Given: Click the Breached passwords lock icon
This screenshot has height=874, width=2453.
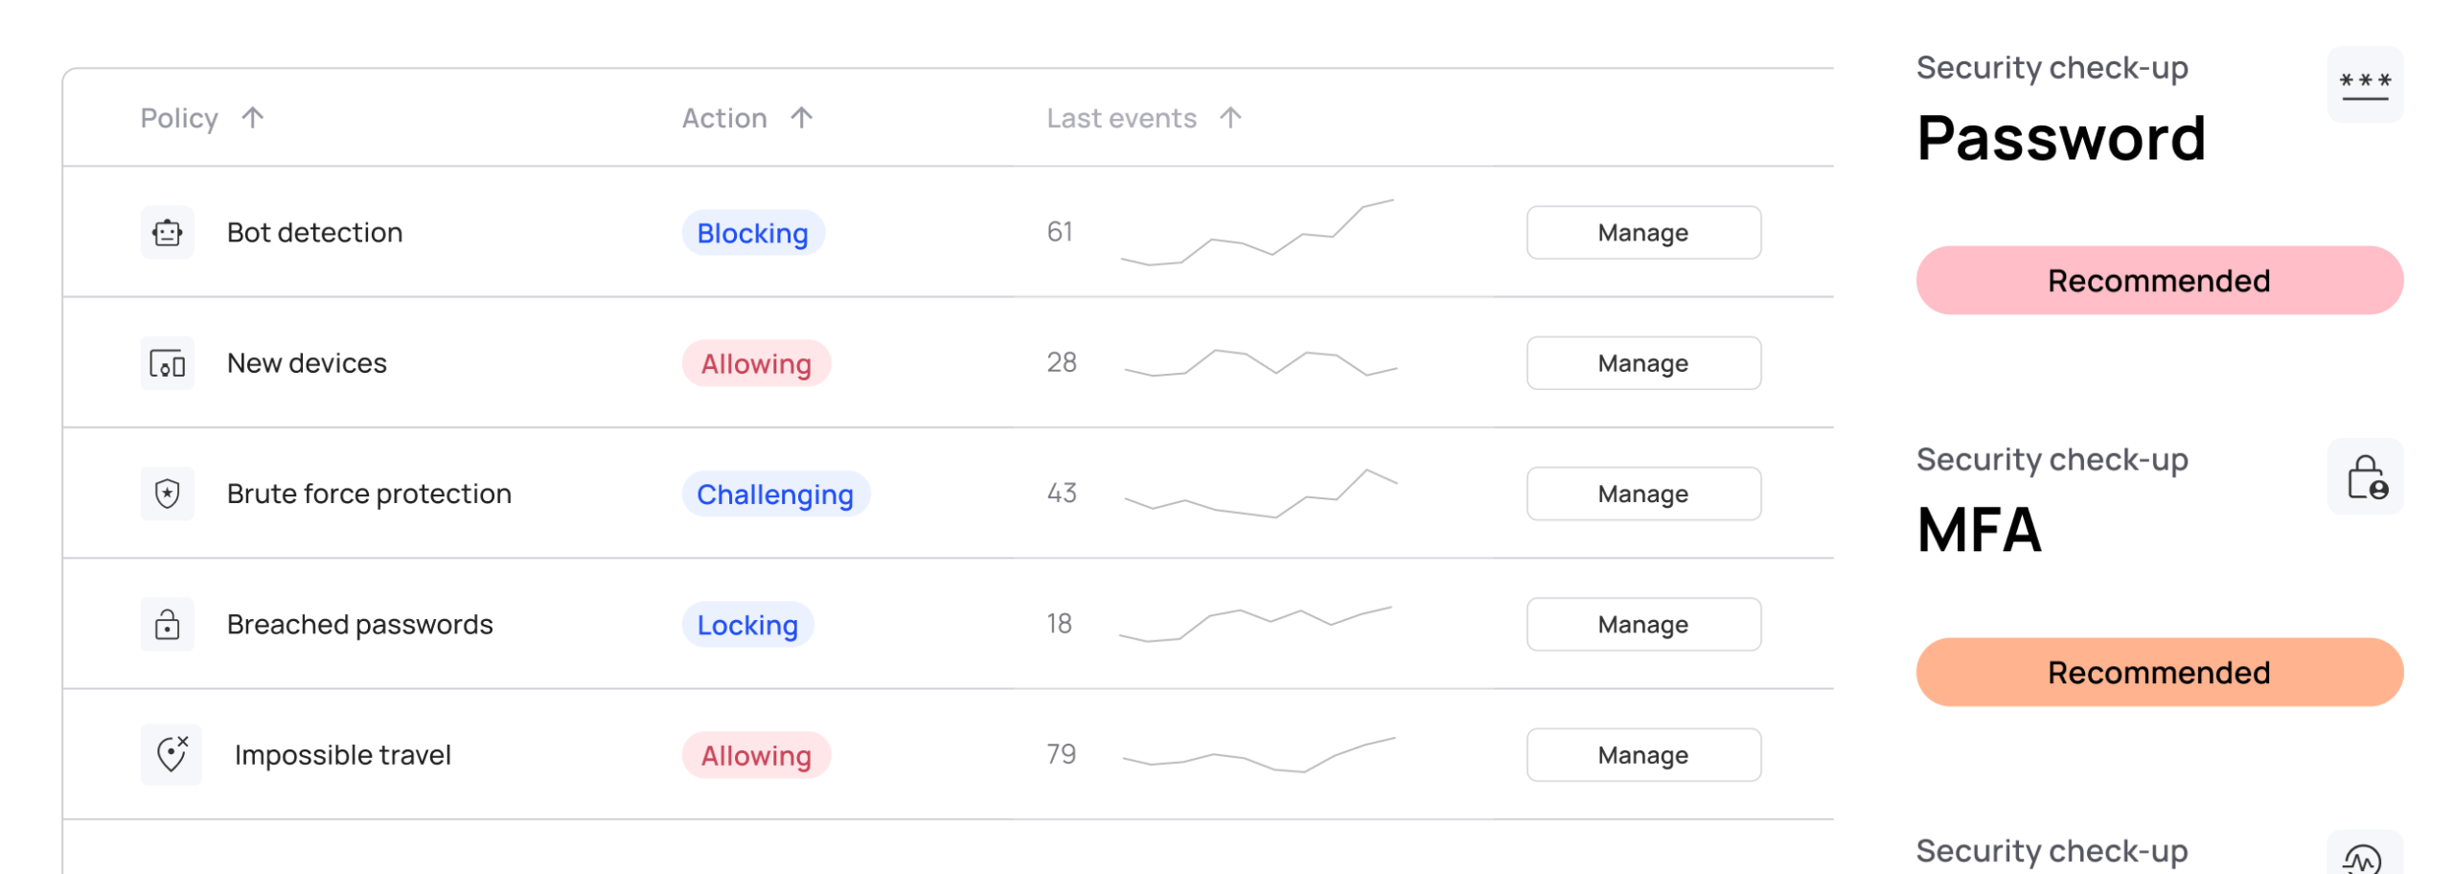Looking at the screenshot, I should tap(167, 625).
